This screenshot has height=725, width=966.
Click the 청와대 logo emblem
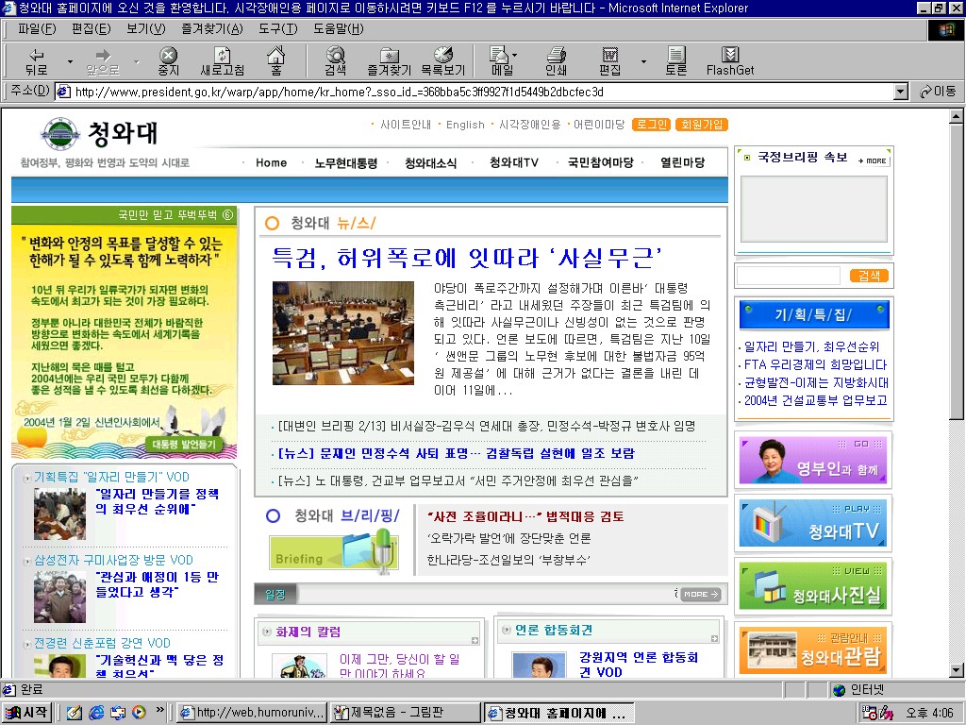click(59, 133)
